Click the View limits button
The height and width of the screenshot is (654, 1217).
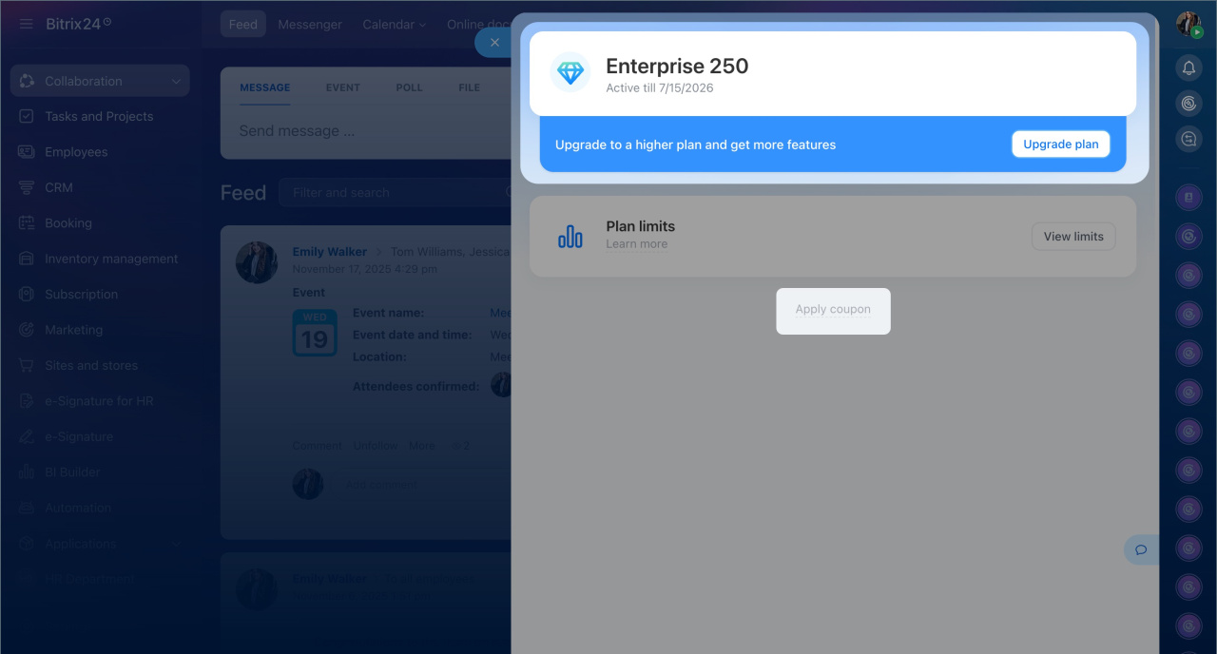[1073, 237]
